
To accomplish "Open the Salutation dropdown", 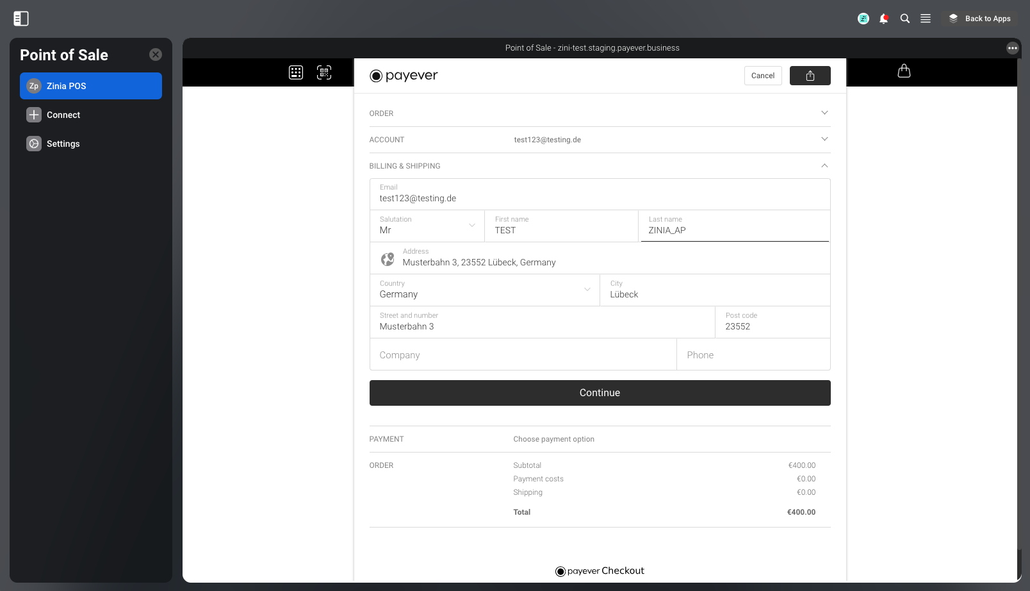I will (427, 226).
